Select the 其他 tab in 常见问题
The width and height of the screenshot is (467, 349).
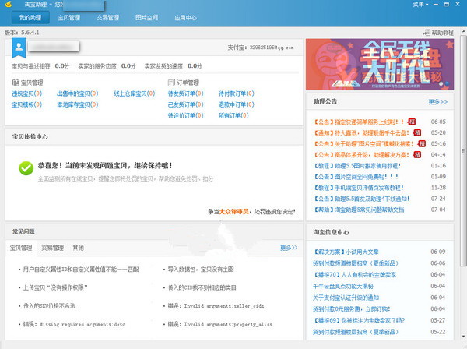78,248
